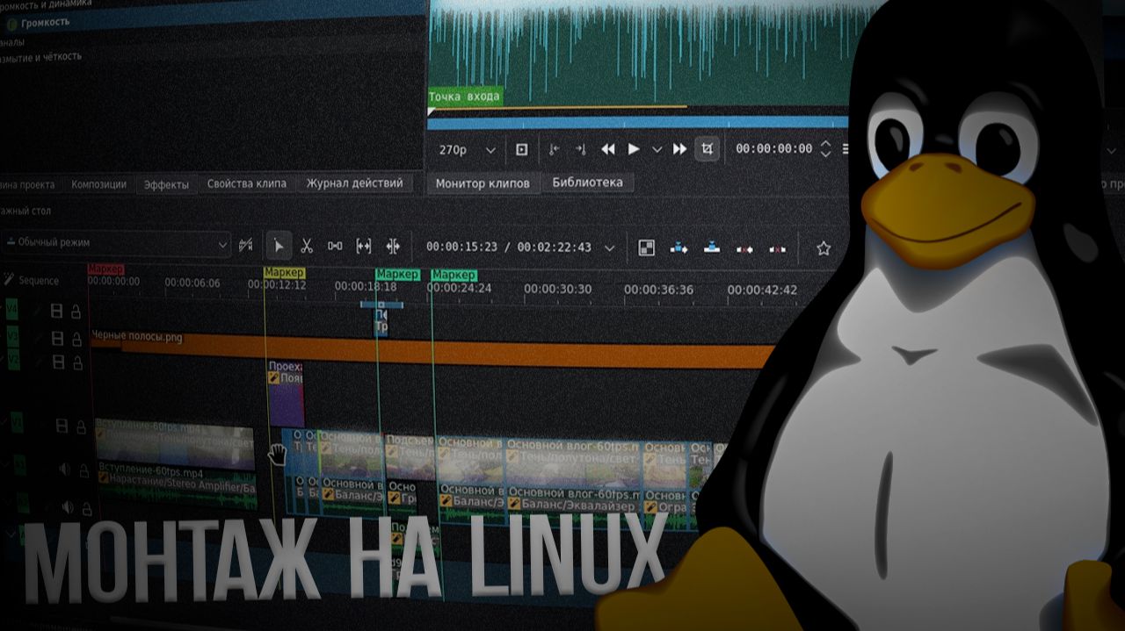Viewport: 1125px width, 631px height.
Task: Click the Set zone end icon in clip monitor
Action: pos(580,149)
